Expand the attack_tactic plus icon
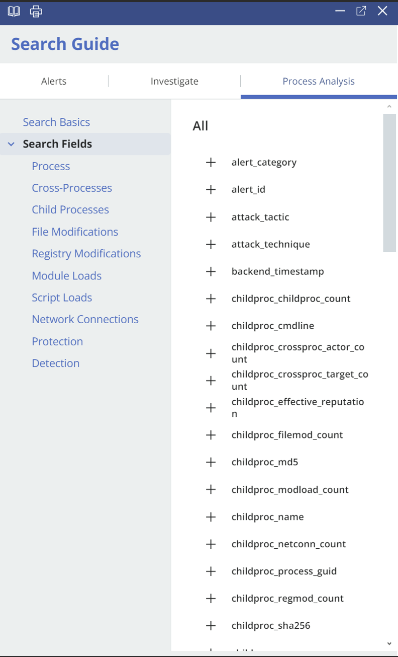398x657 pixels. tap(211, 217)
